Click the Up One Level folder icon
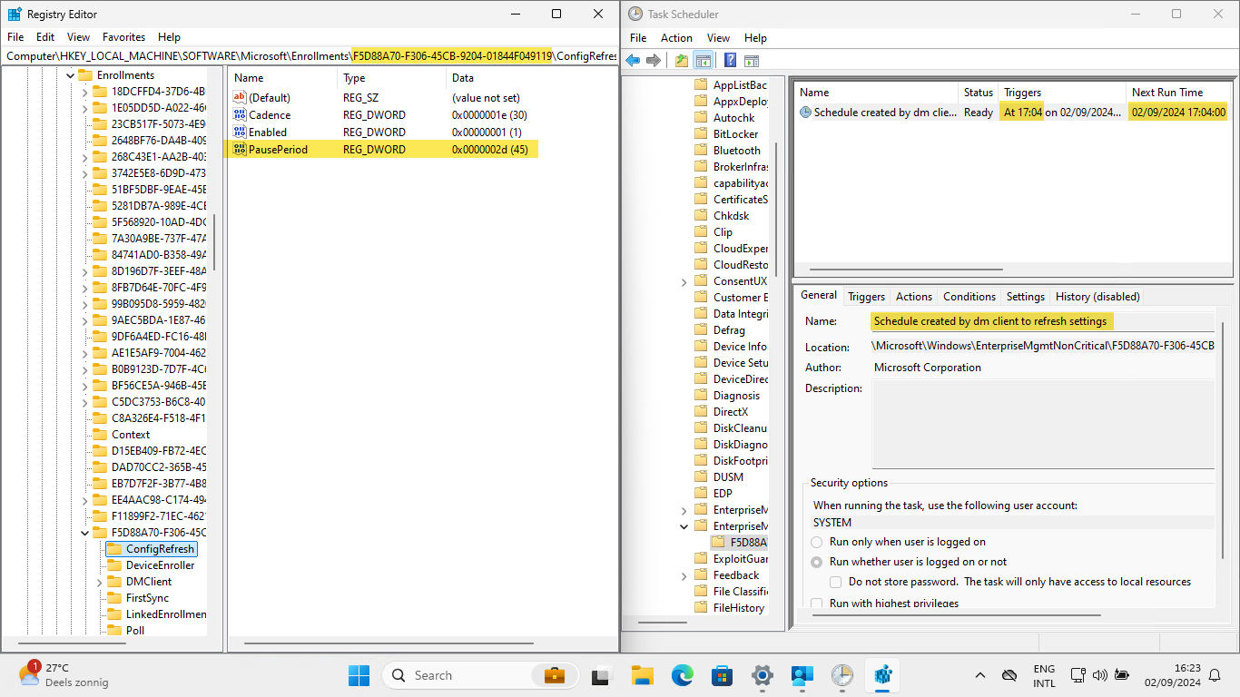Image resolution: width=1240 pixels, height=697 pixels. pos(682,61)
